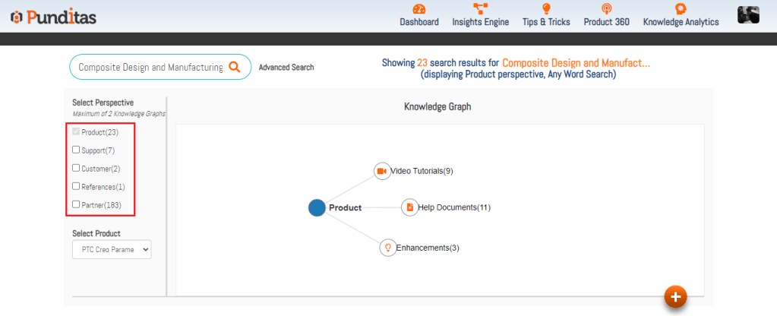
Task: Select the Help Documents file node
Action: click(x=409, y=207)
